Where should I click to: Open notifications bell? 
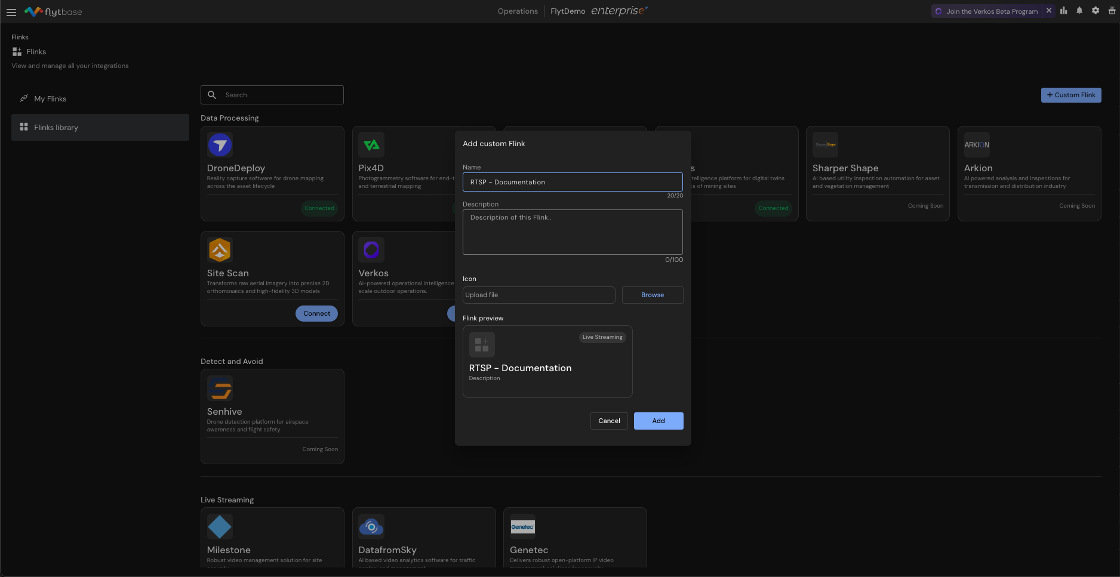[x=1079, y=11]
